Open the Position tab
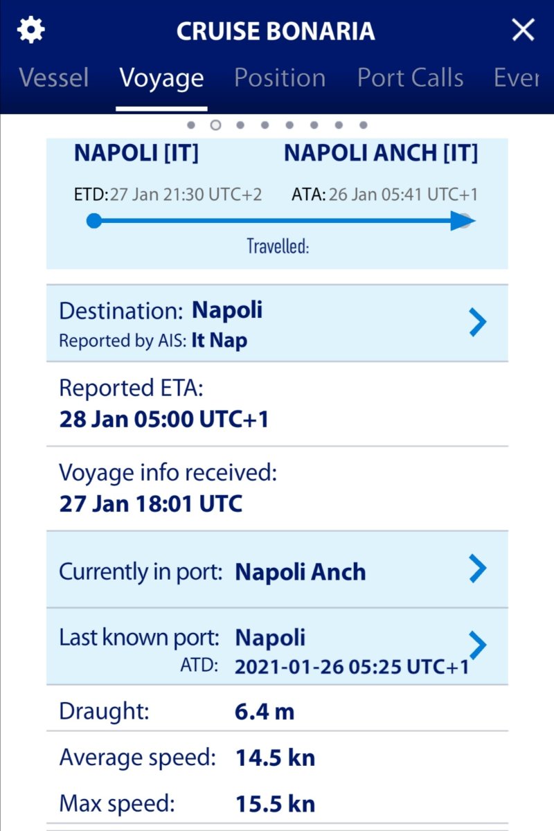This screenshot has height=831, width=554. [280, 78]
